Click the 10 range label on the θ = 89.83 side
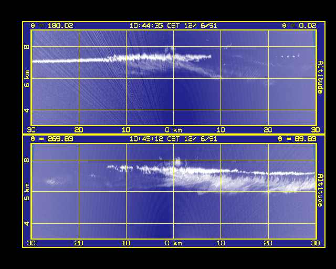The height and width of the screenshot is (269, 336). (221, 243)
